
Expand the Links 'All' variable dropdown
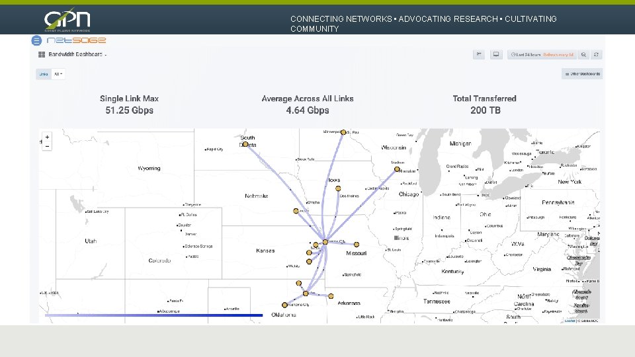pyautogui.click(x=58, y=74)
